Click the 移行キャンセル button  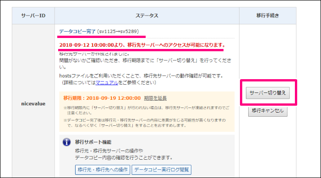coord(267,111)
